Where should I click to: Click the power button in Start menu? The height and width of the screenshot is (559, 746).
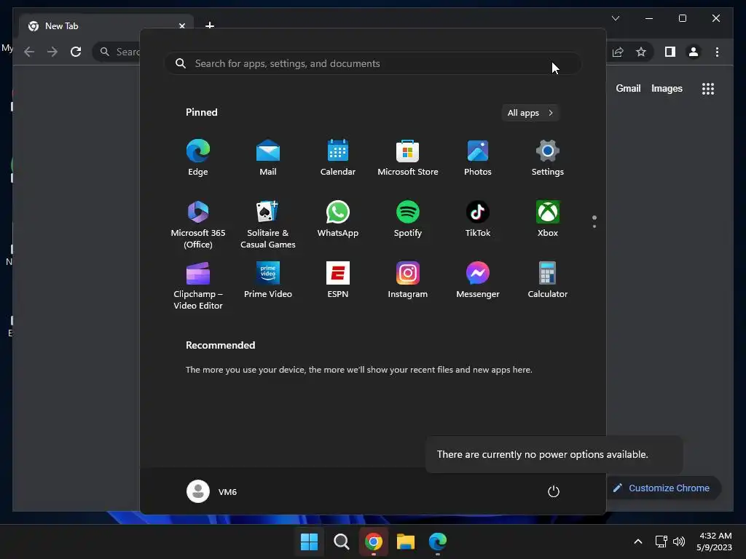pos(554,491)
